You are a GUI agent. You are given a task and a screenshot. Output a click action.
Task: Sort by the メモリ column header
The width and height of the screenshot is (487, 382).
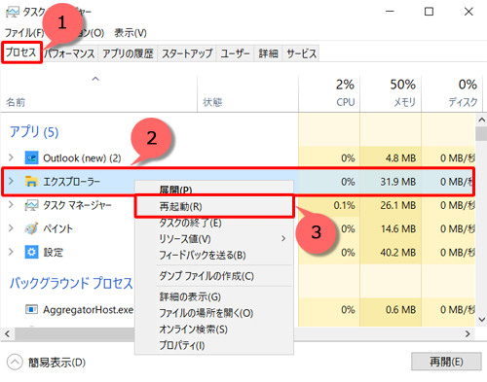pyautogui.click(x=391, y=94)
